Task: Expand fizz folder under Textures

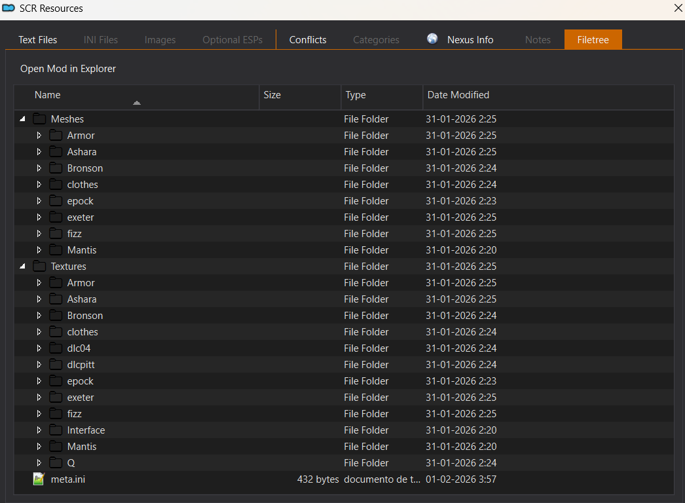Action: pos(39,414)
